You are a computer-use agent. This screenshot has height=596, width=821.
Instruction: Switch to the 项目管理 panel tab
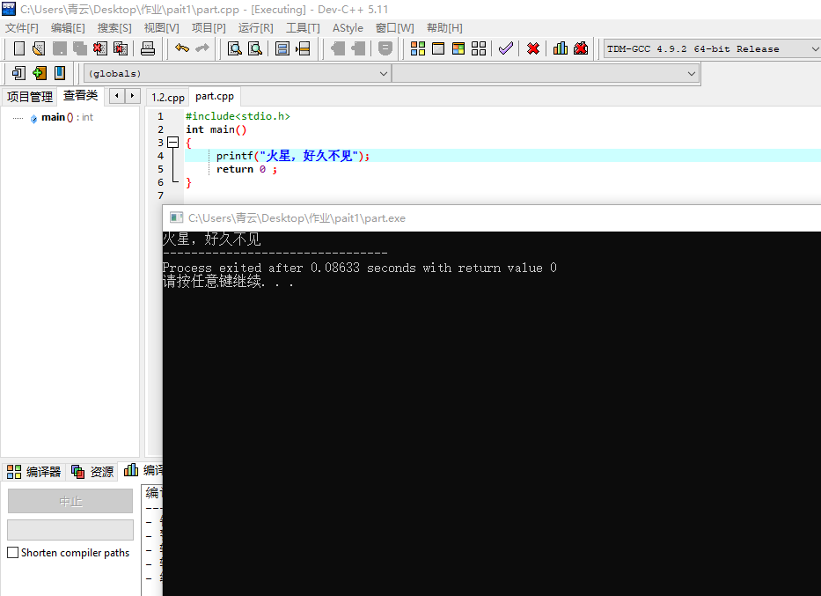point(30,97)
